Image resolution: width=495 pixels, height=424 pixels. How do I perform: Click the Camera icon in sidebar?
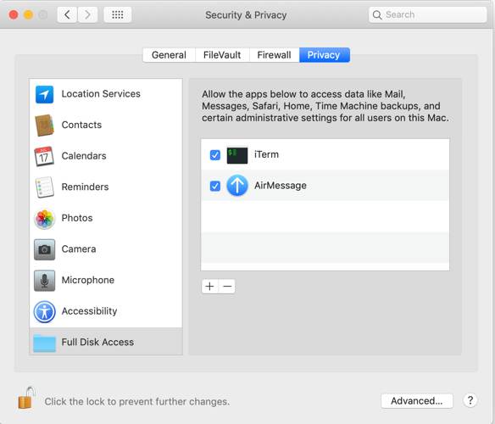tap(45, 249)
